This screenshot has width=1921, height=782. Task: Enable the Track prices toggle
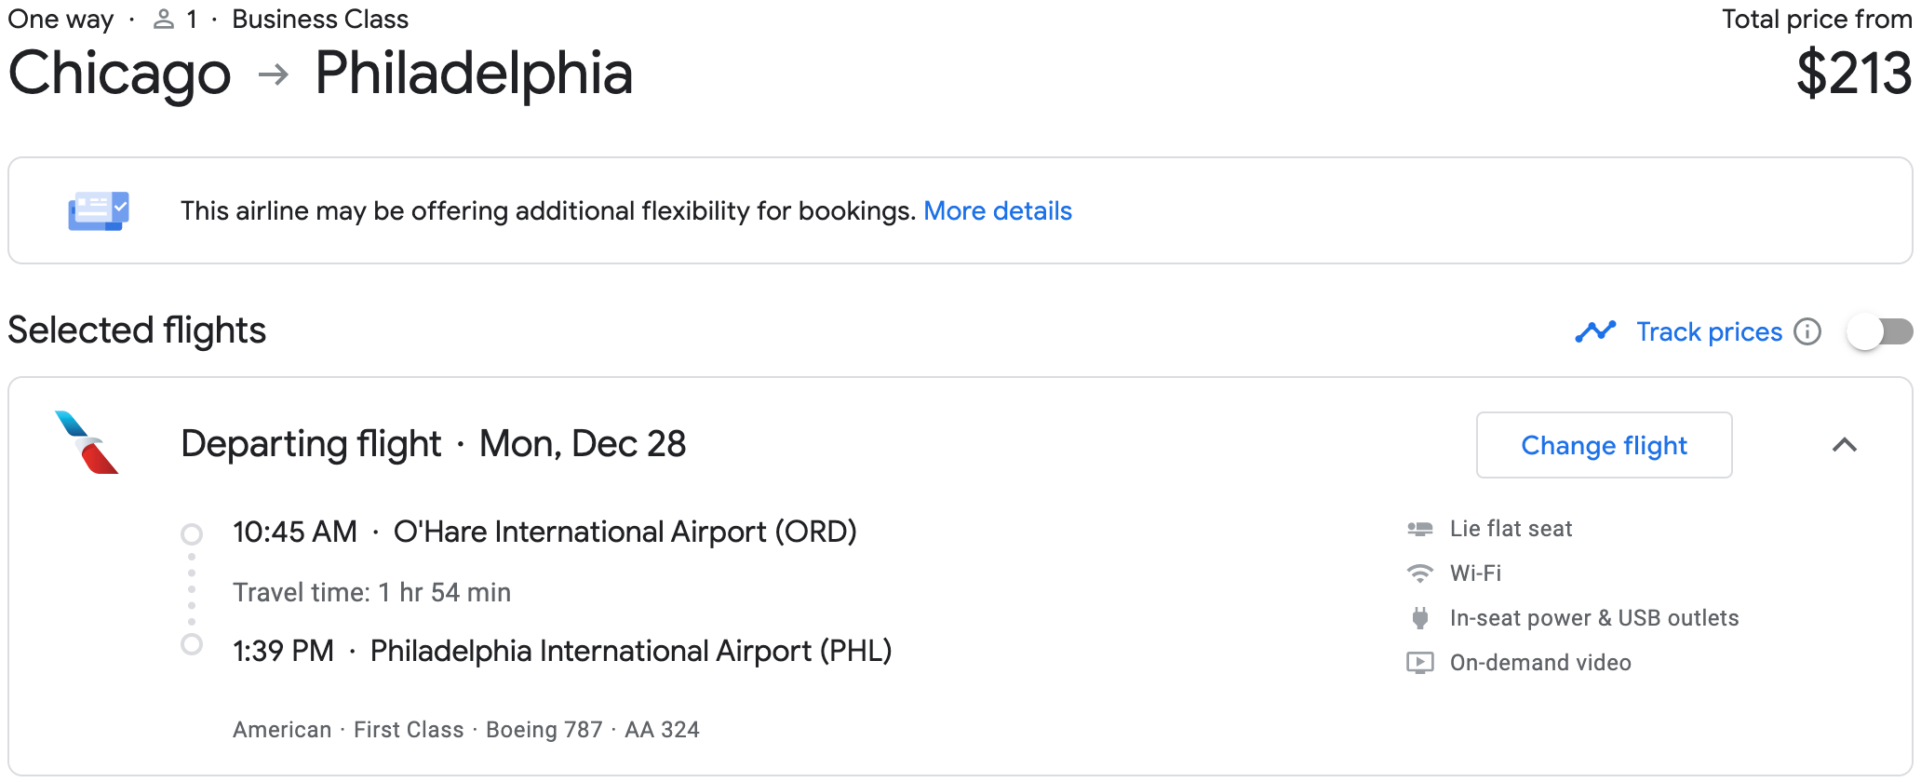point(1879,331)
